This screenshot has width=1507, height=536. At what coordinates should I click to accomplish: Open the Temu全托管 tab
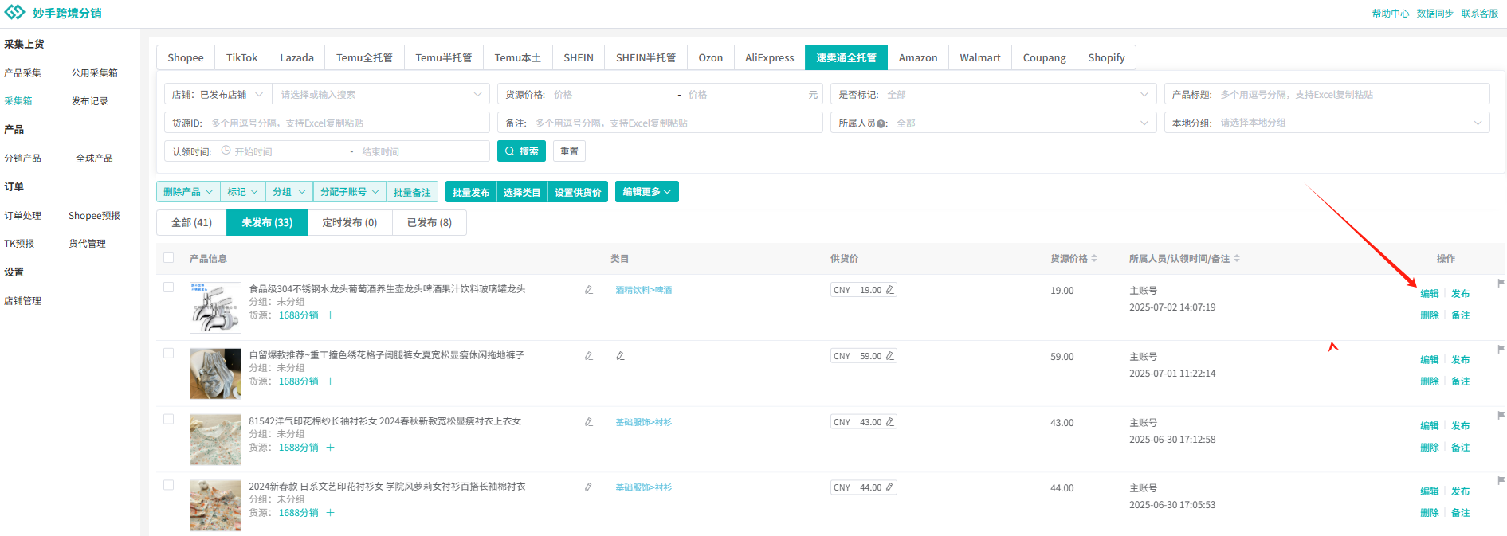click(x=364, y=57)
